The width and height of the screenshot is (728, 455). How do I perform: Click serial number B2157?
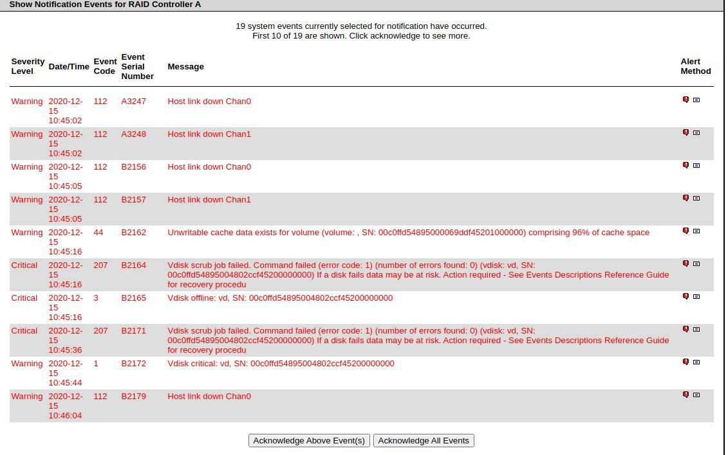(x=134, y=200)
